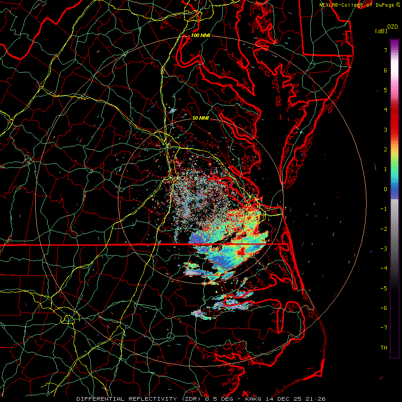The image size is (402, 402).
Task: Click the 100 NMI range ring label
Action: (x=201, y=35)
